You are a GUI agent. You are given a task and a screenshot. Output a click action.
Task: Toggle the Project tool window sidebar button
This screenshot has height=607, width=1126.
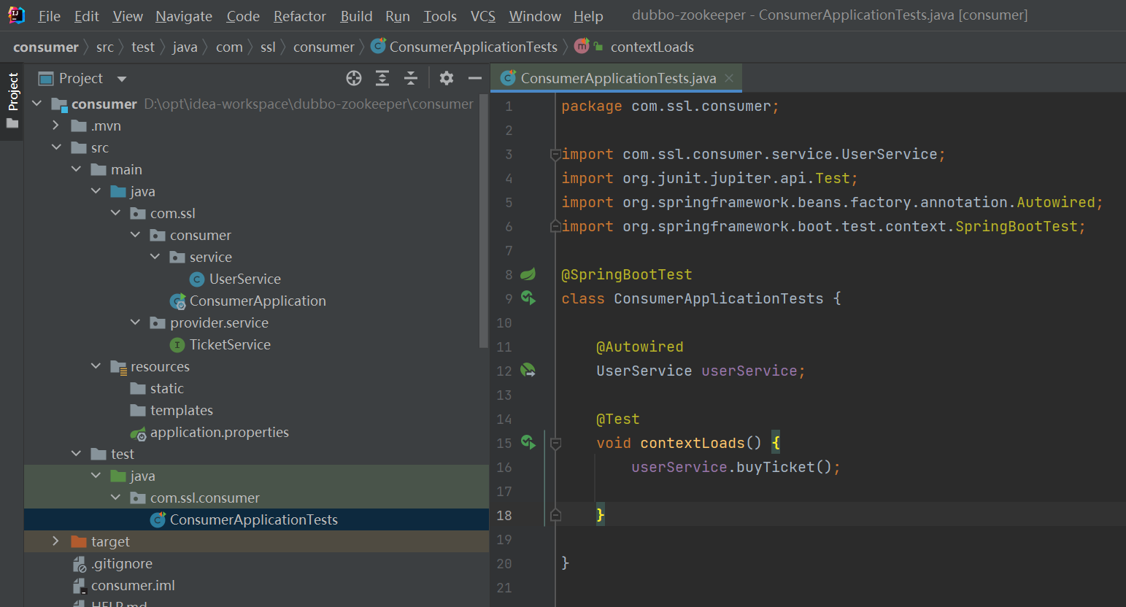pos(12,100)
